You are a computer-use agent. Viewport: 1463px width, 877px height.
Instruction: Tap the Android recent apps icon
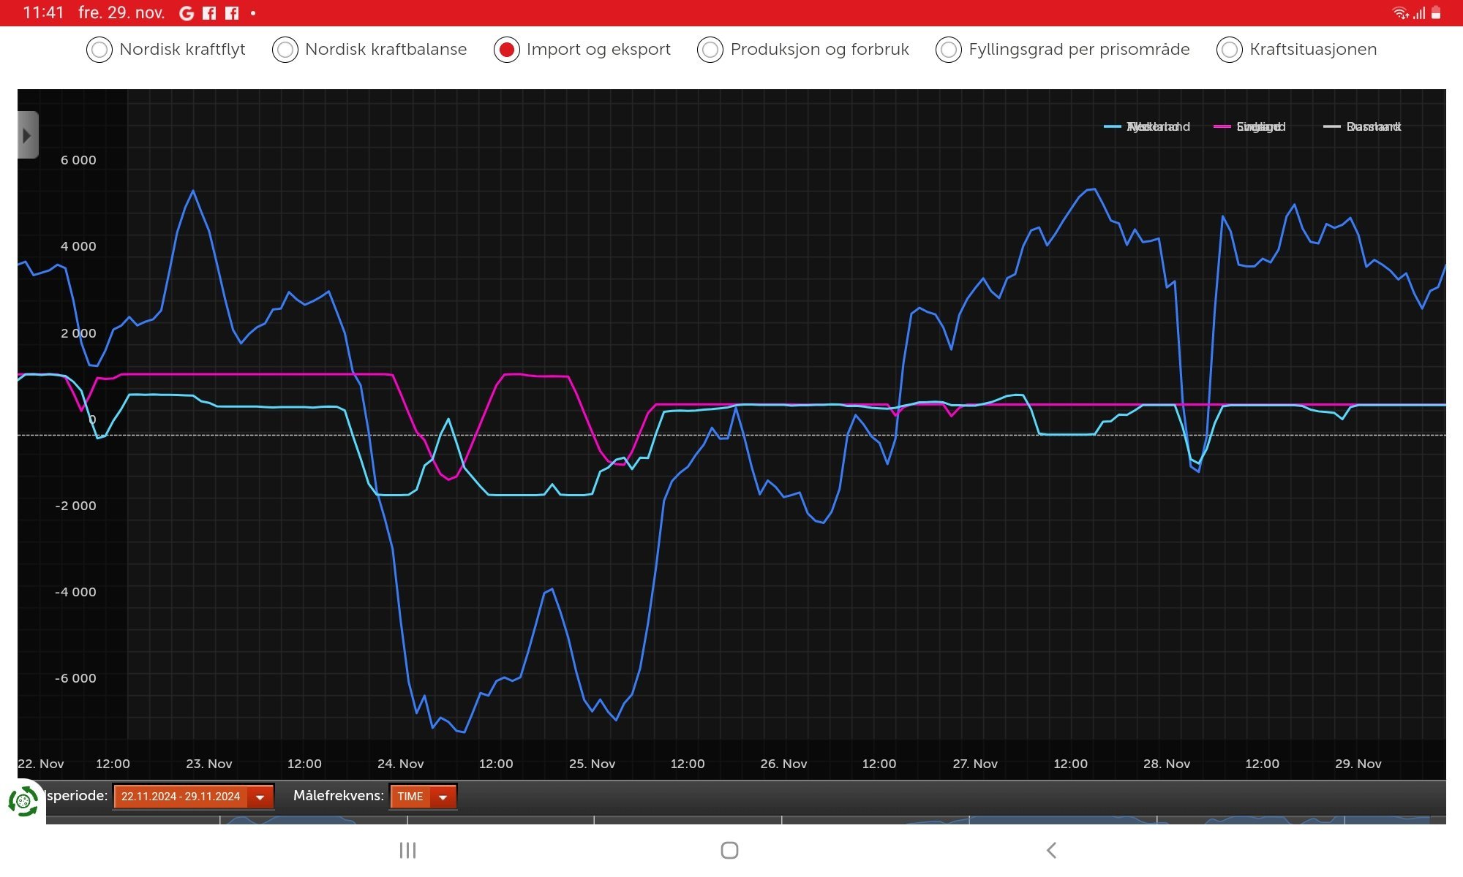click(407, 850)
